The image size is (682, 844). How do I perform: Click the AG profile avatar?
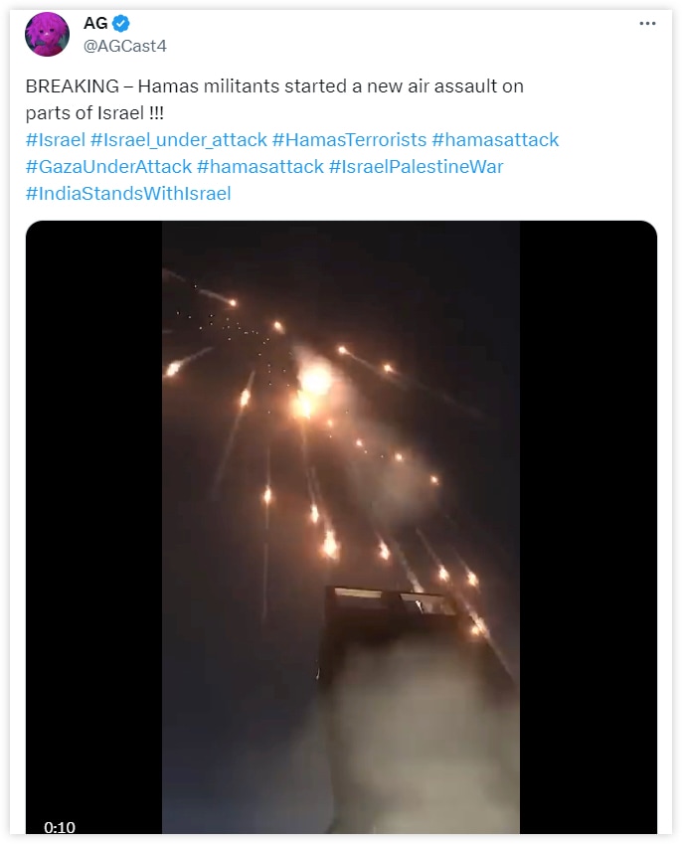point(47,35)
